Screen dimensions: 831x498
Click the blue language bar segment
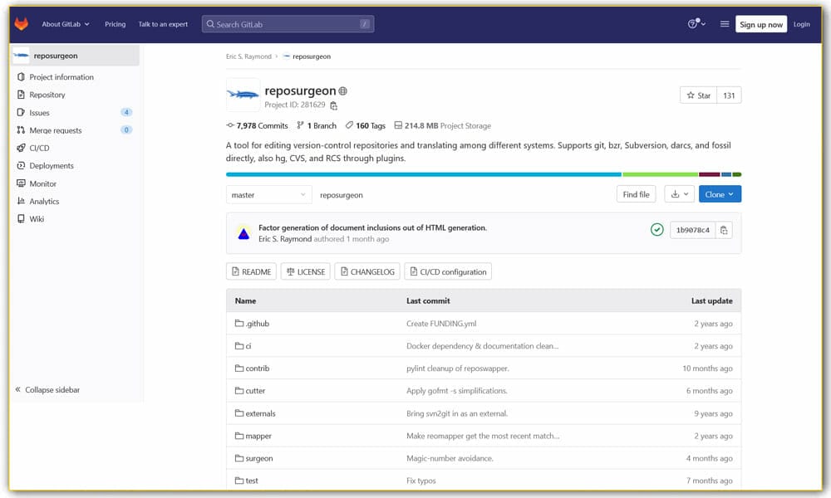[423, 174]
